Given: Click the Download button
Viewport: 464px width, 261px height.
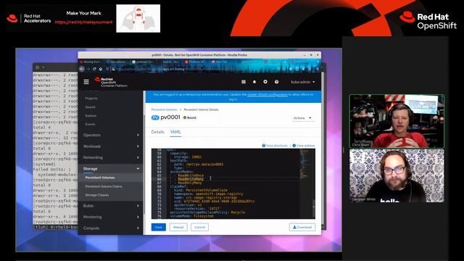Looking at the screenshot, I should point(302,227).
